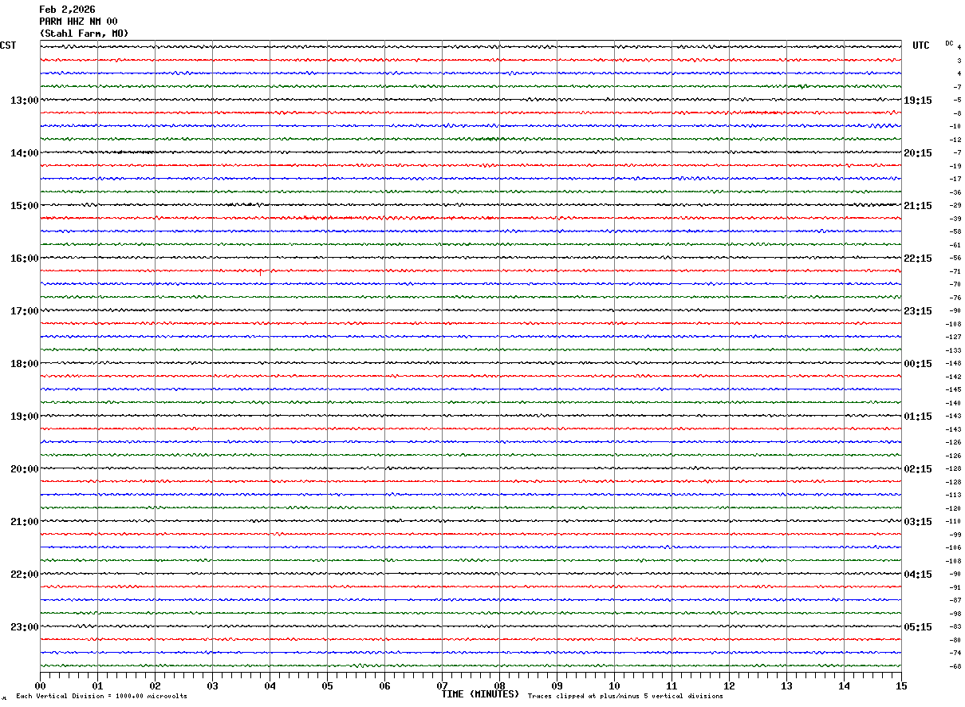
Task: Click the 20:15 UTC time label
Action: (917, 153)
